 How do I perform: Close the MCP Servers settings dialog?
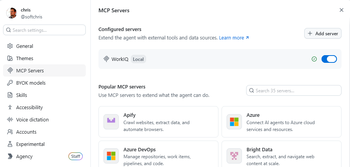pyautogui.click(x=341, y=10)
